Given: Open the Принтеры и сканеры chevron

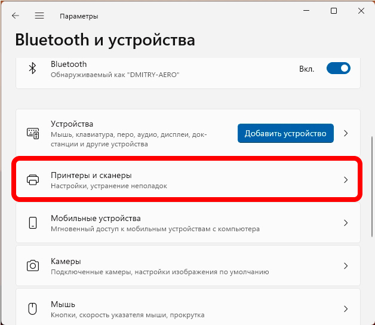Looking at the screenshot, I should 346,180.
